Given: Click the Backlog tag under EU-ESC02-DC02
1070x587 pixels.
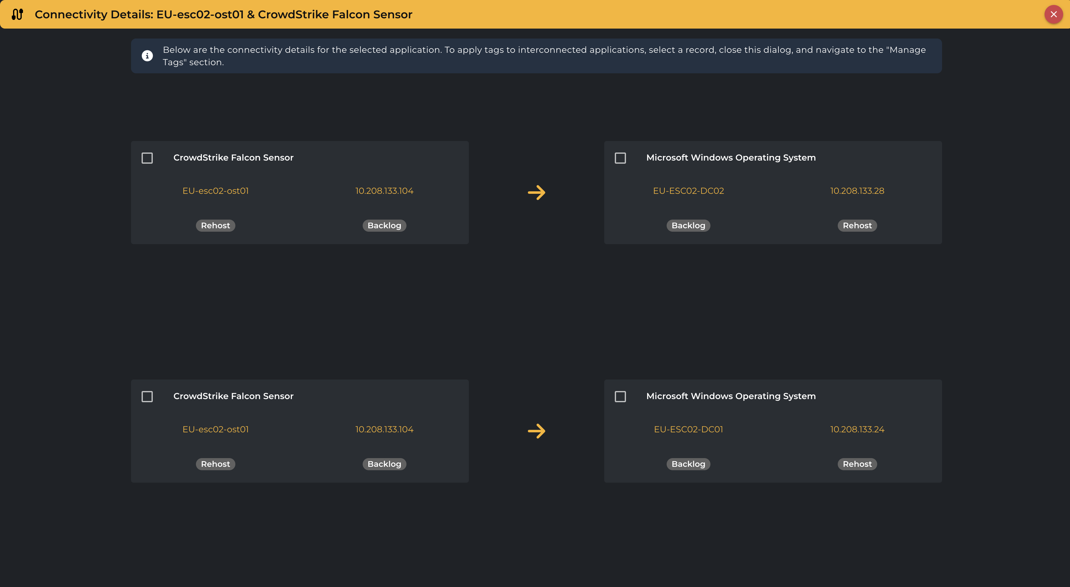Looking at the screenshot, I should [688, 225].
